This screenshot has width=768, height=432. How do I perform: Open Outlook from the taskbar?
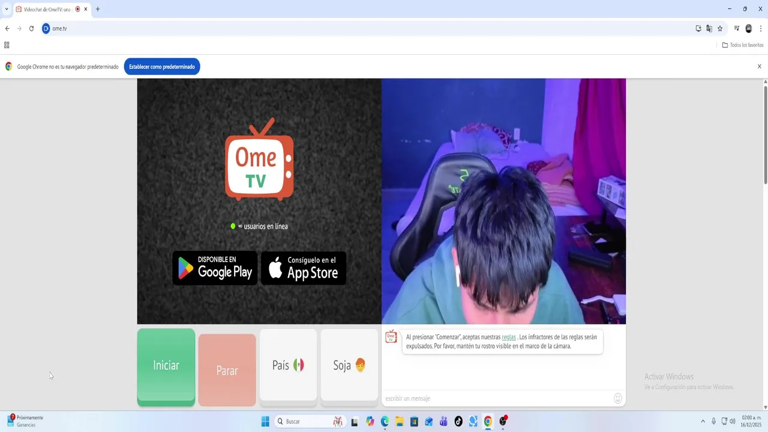429,422
